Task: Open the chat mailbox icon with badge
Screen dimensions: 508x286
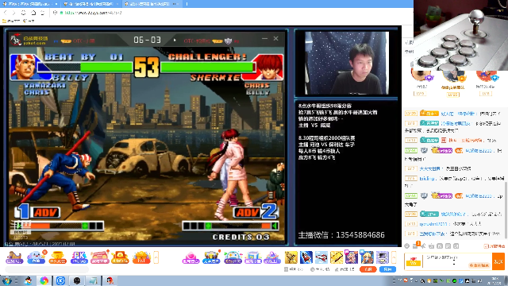Action: 415,245
